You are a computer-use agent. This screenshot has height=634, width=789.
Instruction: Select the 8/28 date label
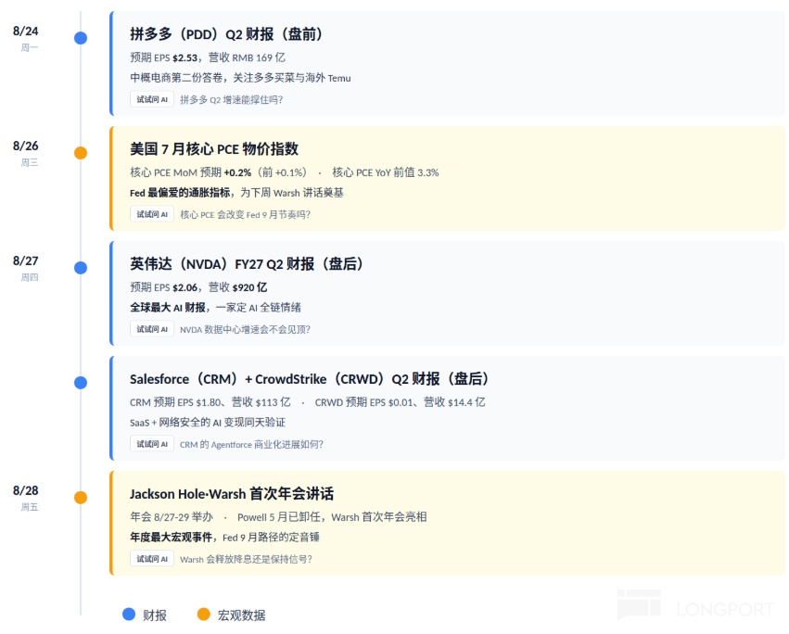[26, 490]
